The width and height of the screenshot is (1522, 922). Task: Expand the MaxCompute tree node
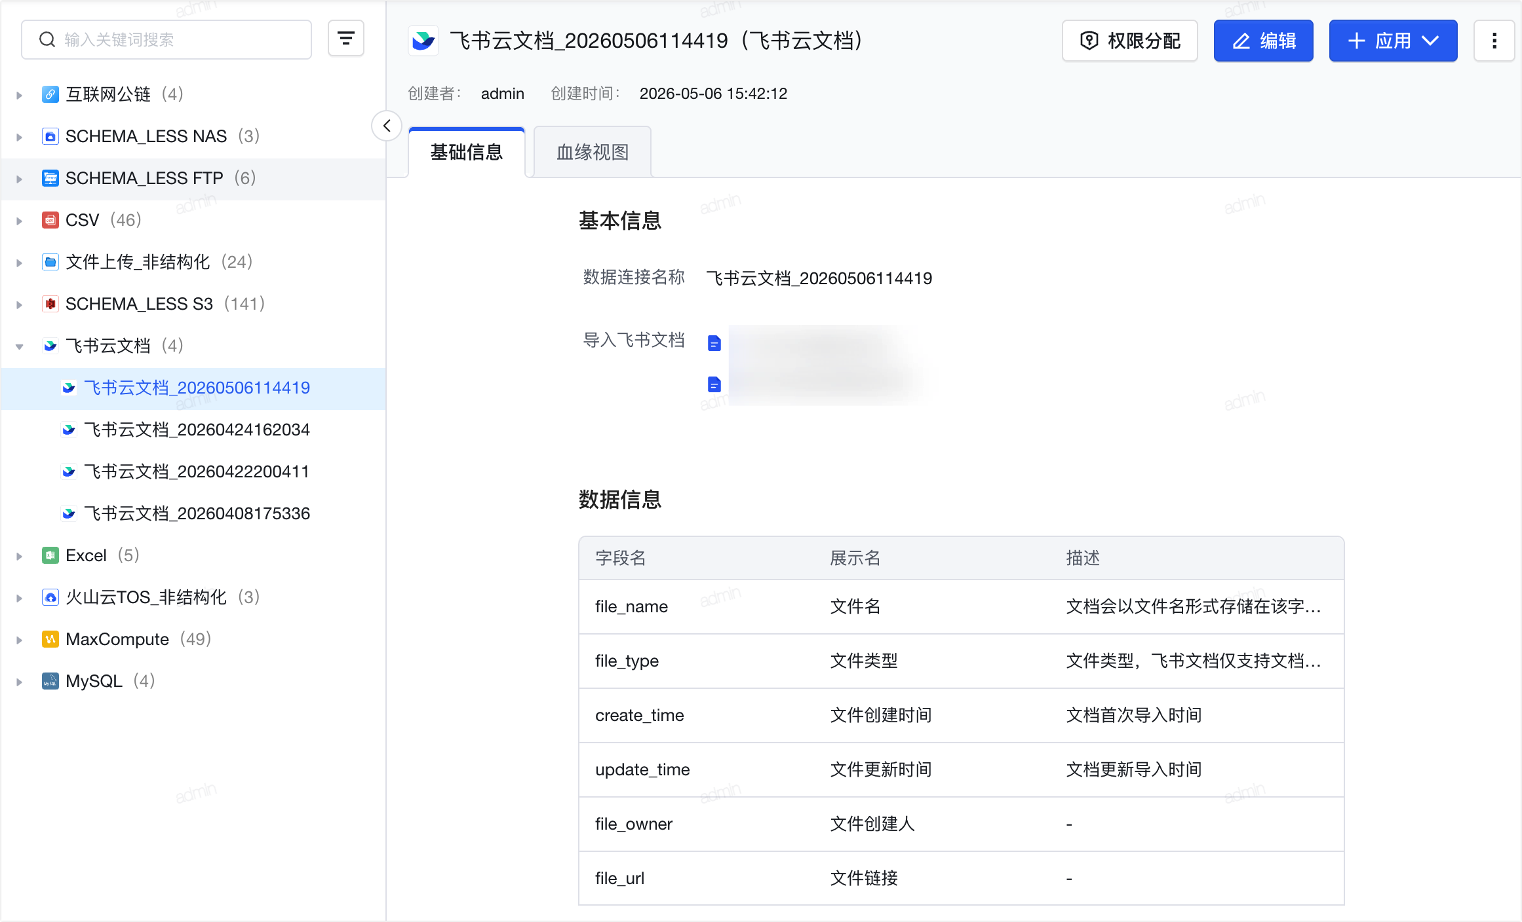(x=20, y=640)
